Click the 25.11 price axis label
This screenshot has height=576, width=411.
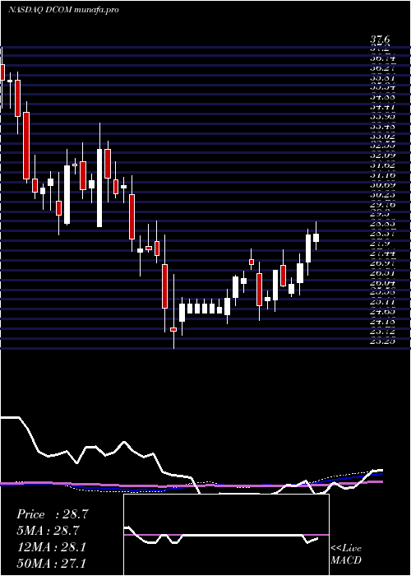382,302
